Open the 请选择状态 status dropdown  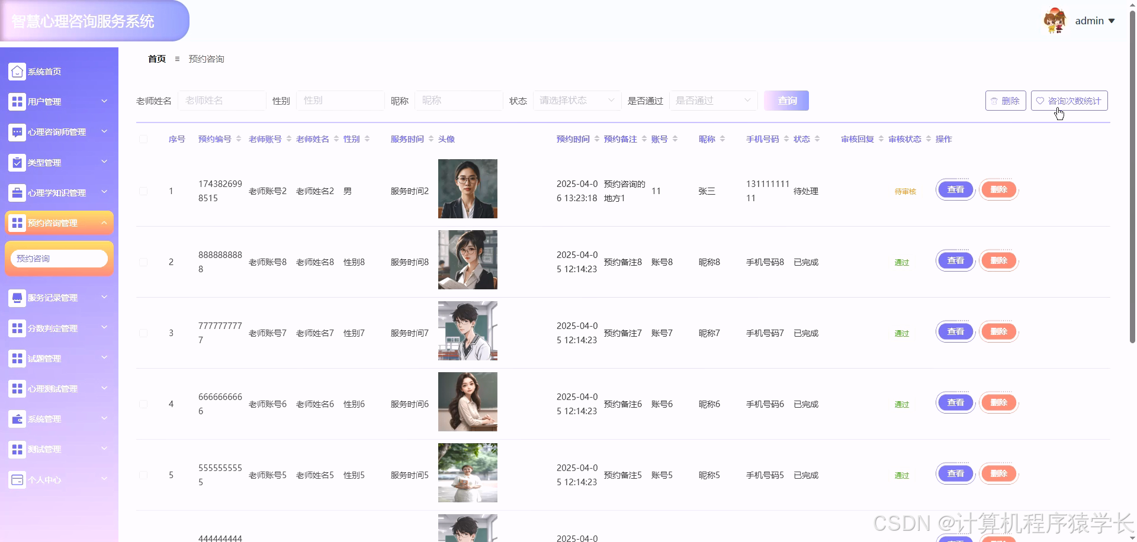[x=576, y=101]
